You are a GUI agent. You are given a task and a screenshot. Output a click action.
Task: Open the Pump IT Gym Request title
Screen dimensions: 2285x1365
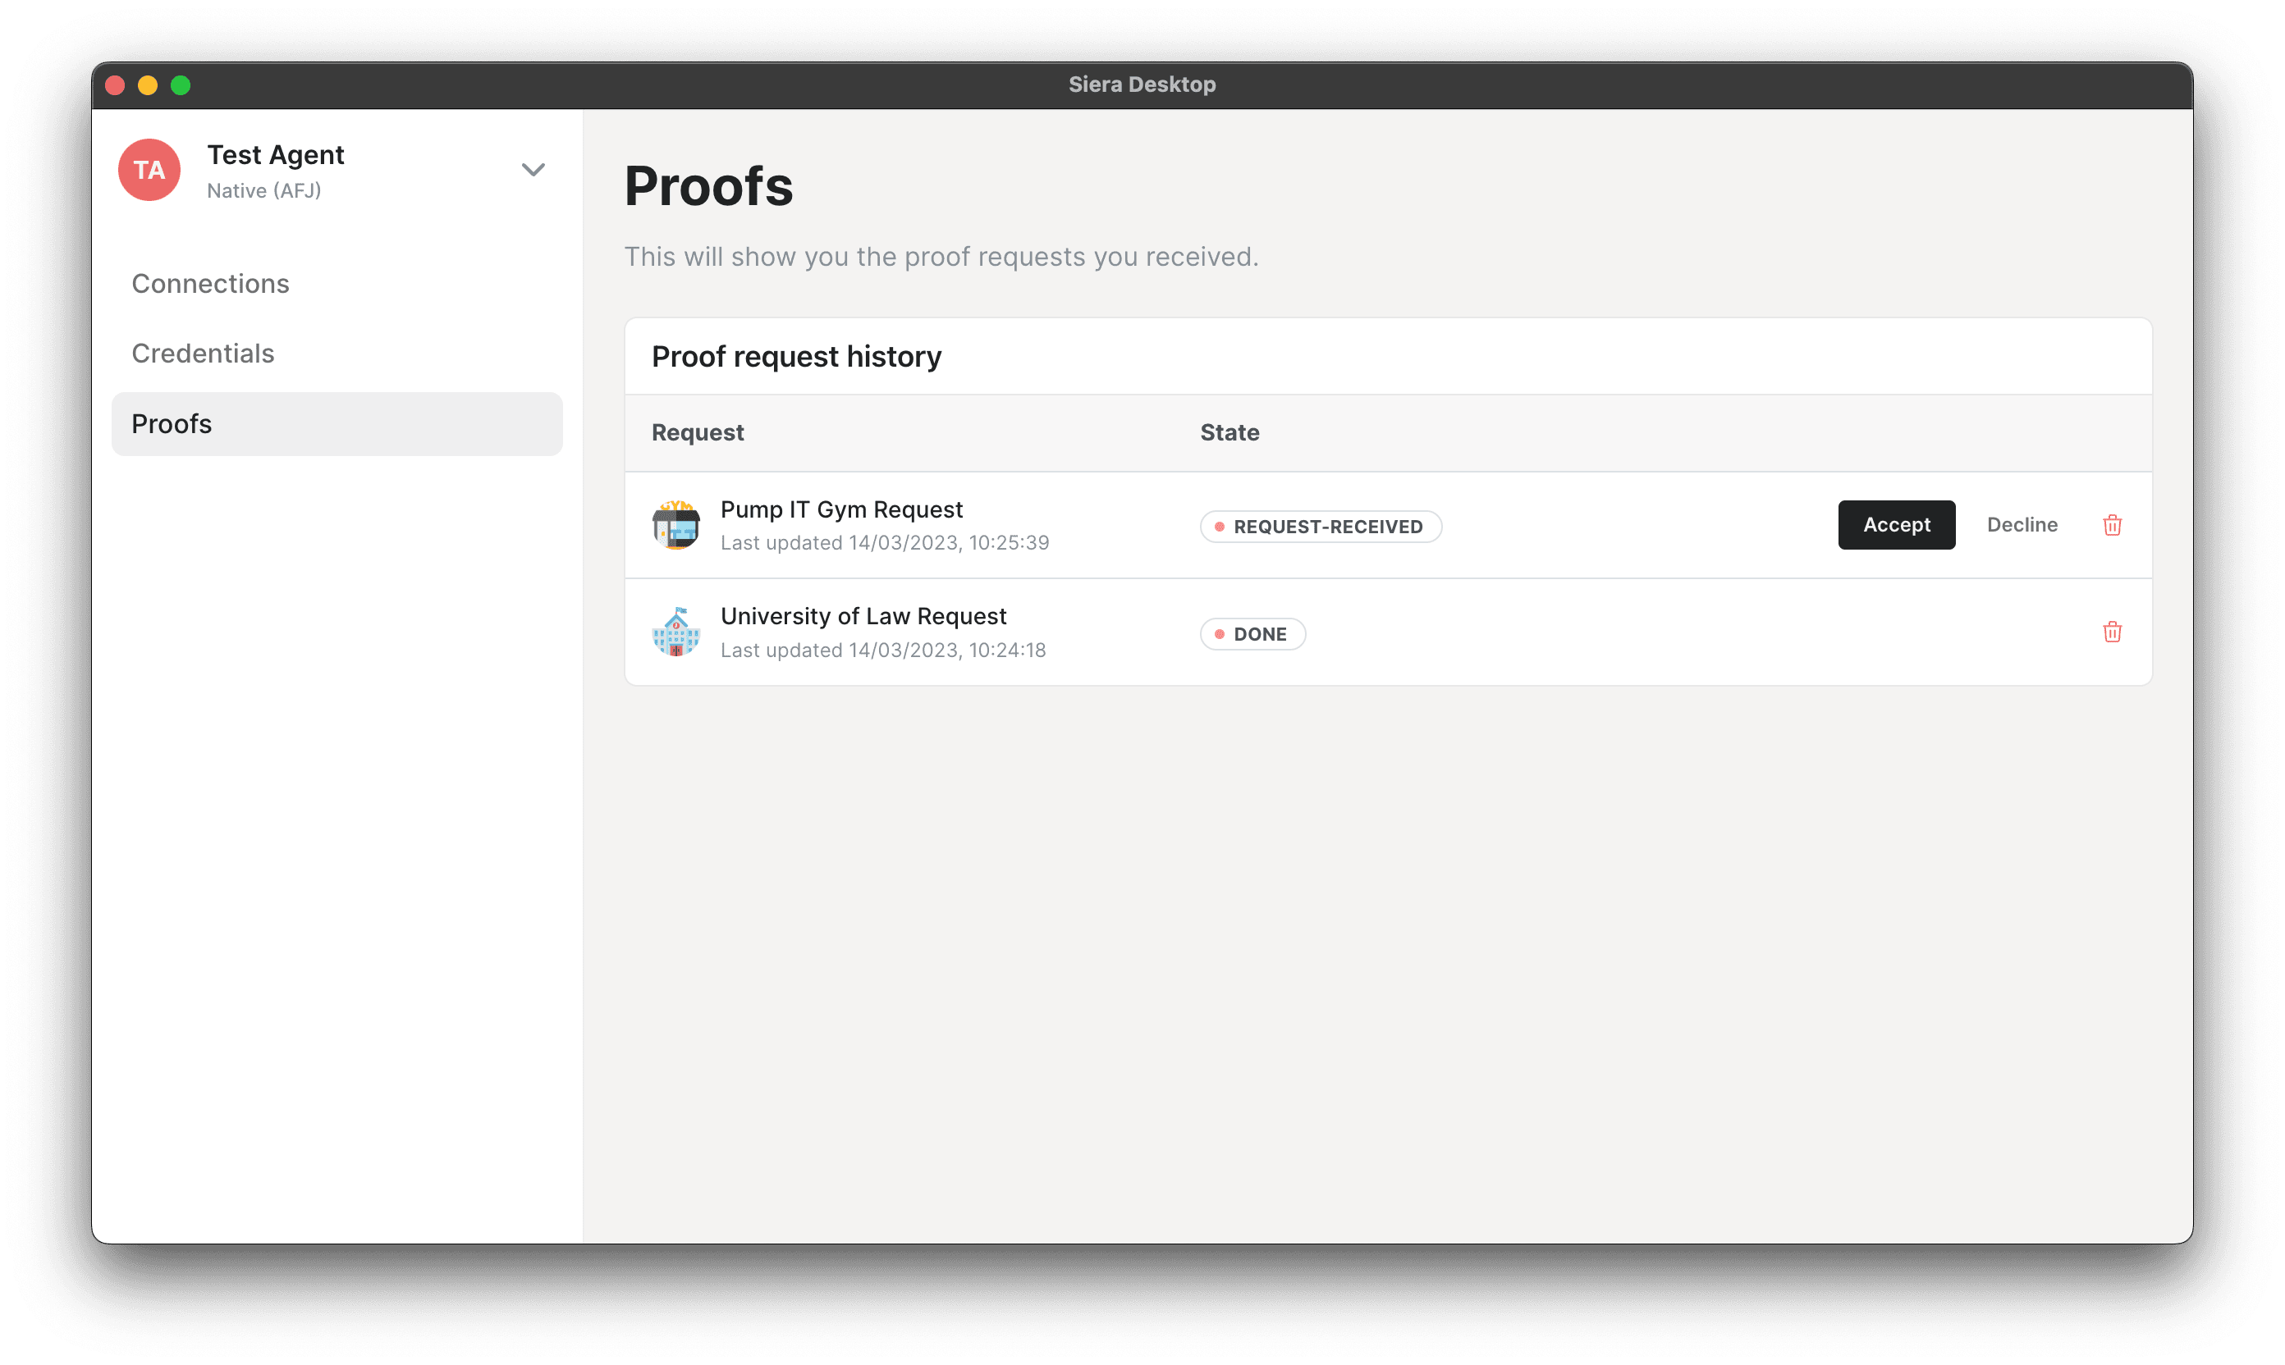point(841,509)
